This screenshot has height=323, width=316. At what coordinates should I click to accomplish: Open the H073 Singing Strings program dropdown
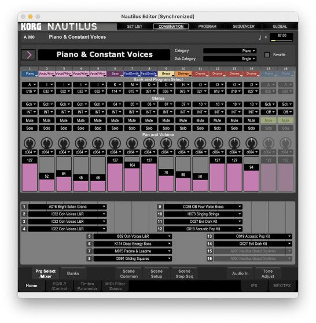pyautogui.click(x=203, y=214)
